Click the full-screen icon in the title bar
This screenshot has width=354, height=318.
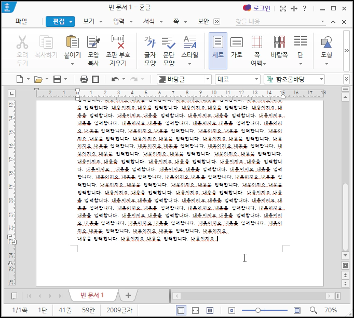(283, 9)
